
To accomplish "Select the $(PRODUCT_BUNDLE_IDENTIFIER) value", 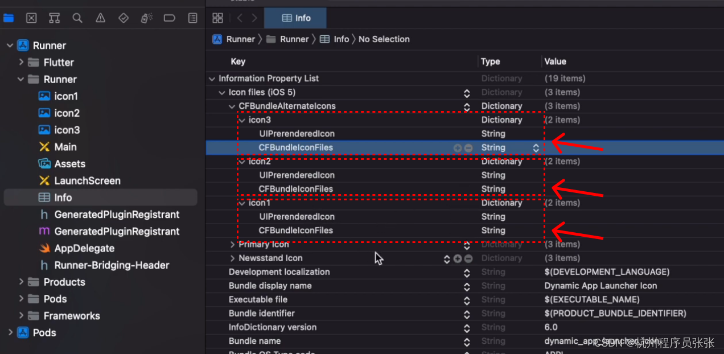I will tap(615, 314).
